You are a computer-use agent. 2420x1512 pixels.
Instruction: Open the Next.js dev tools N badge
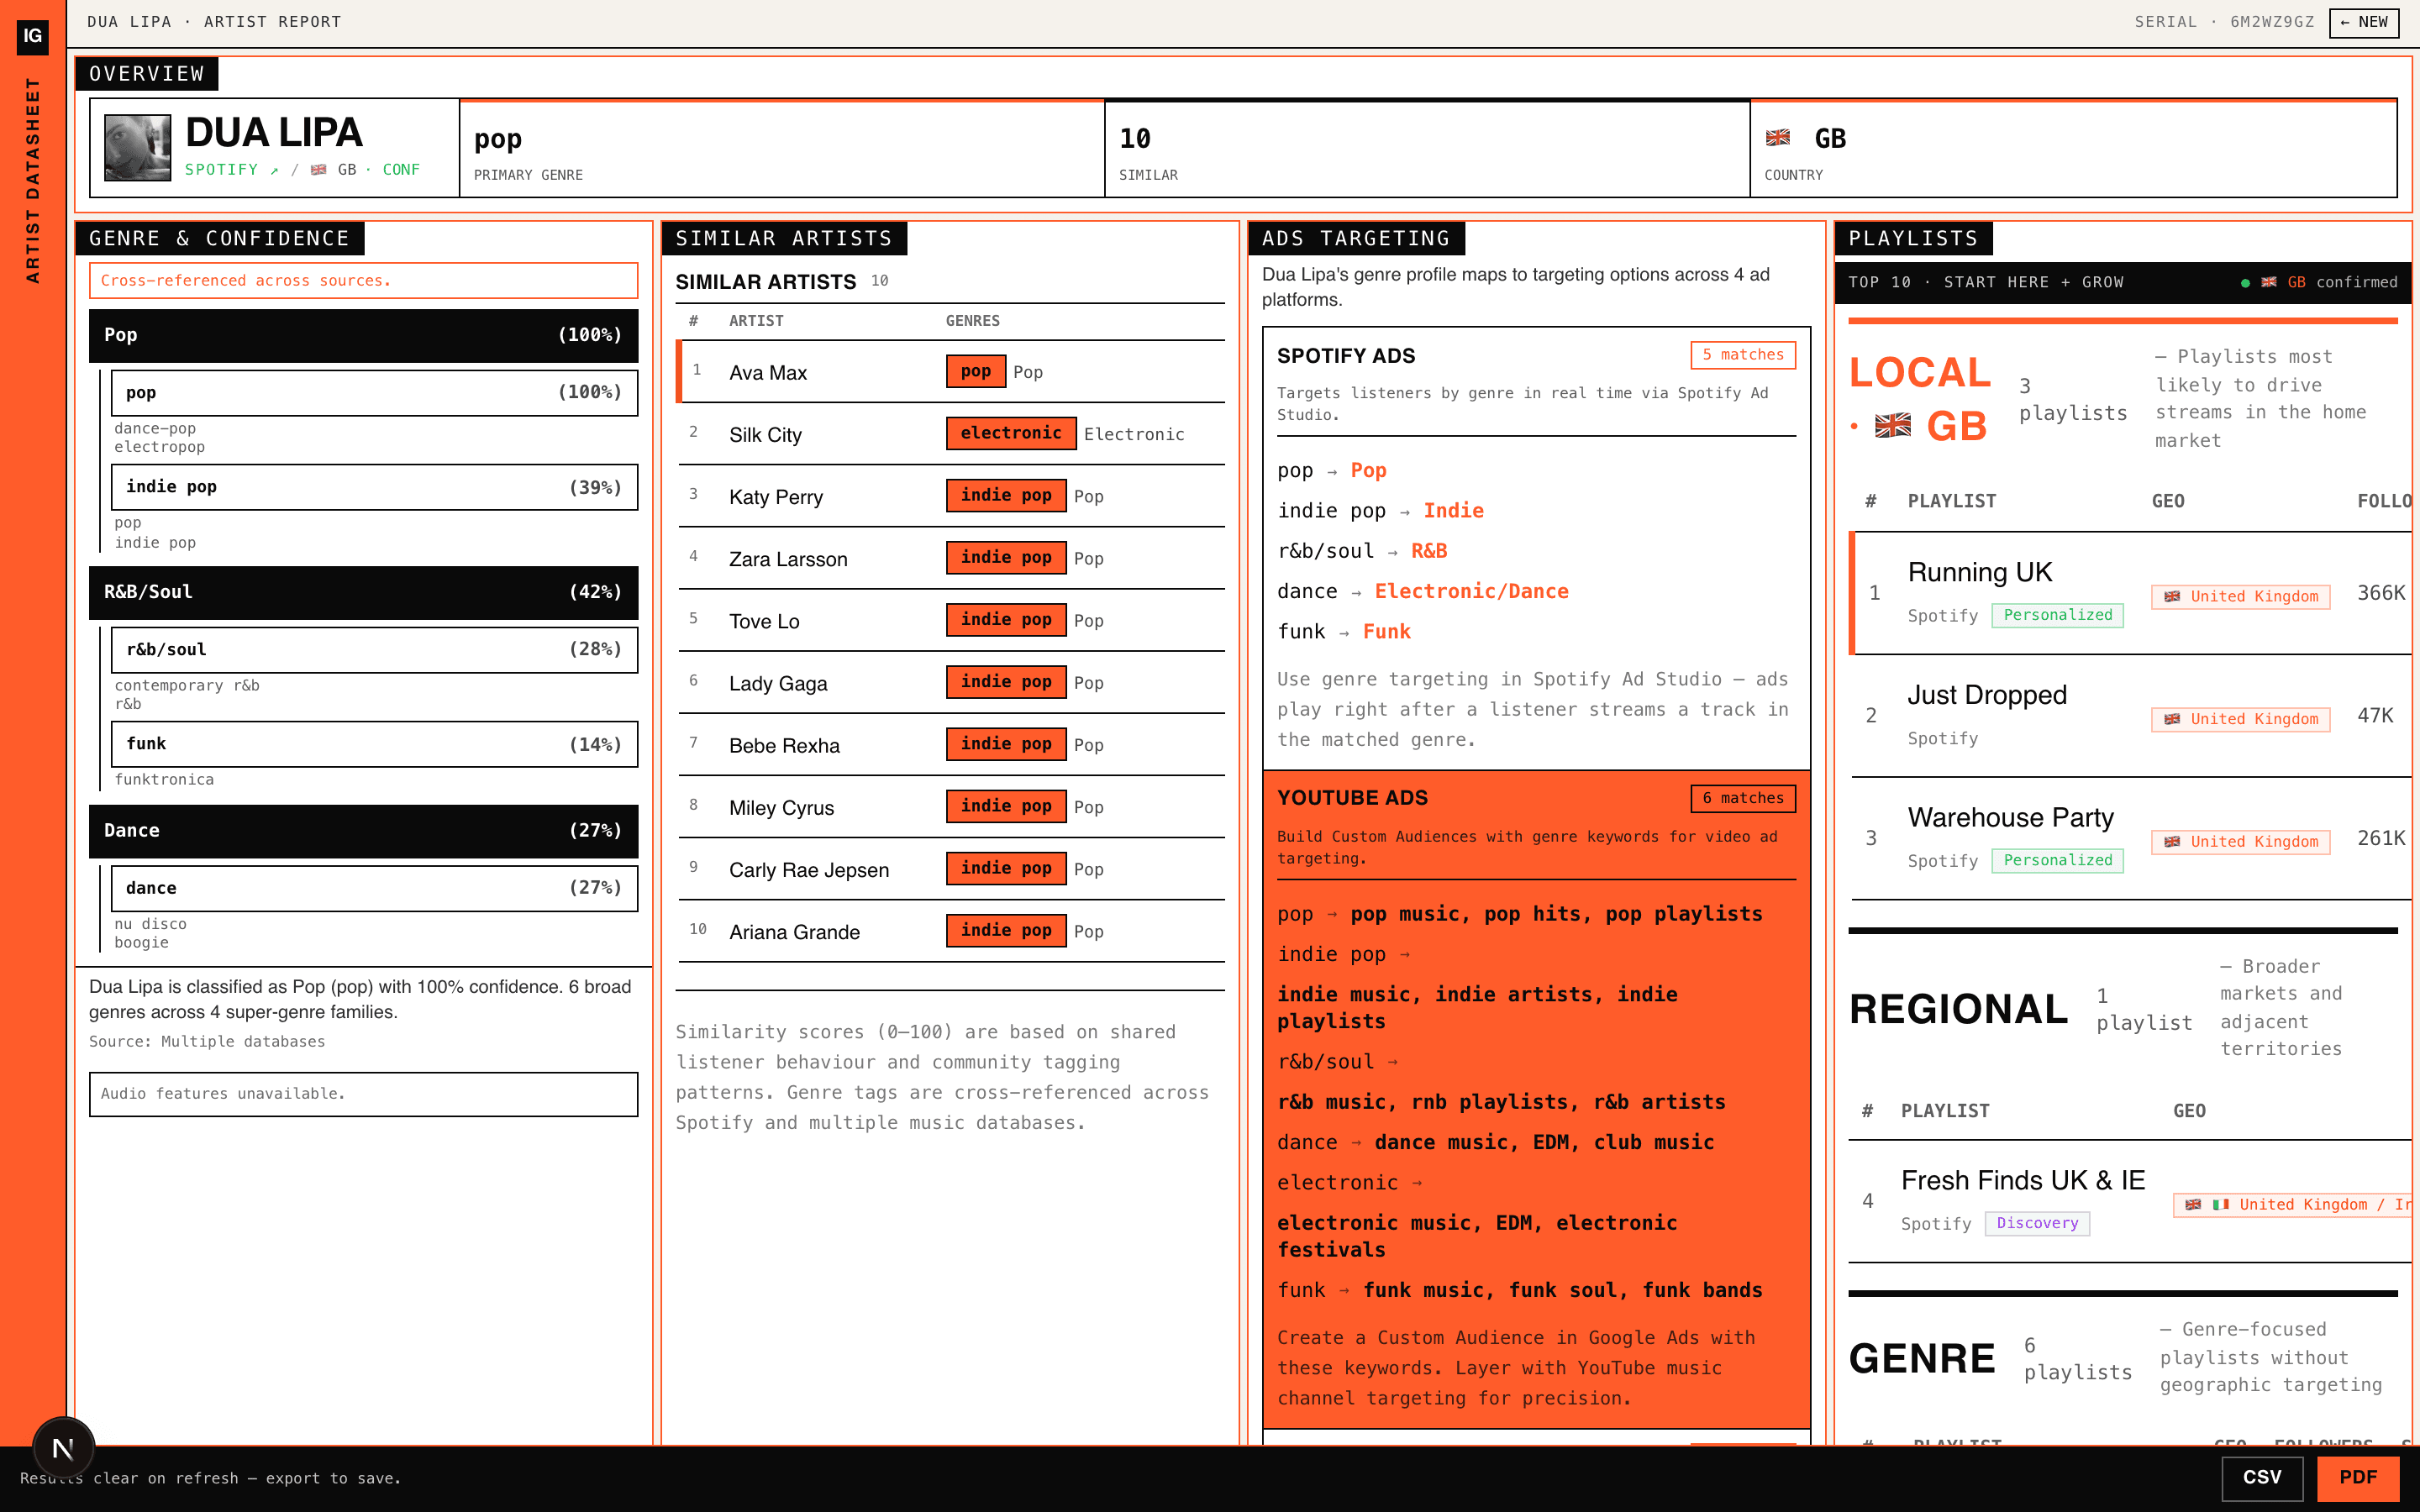pyautogui.click(x=63, y=1447)
